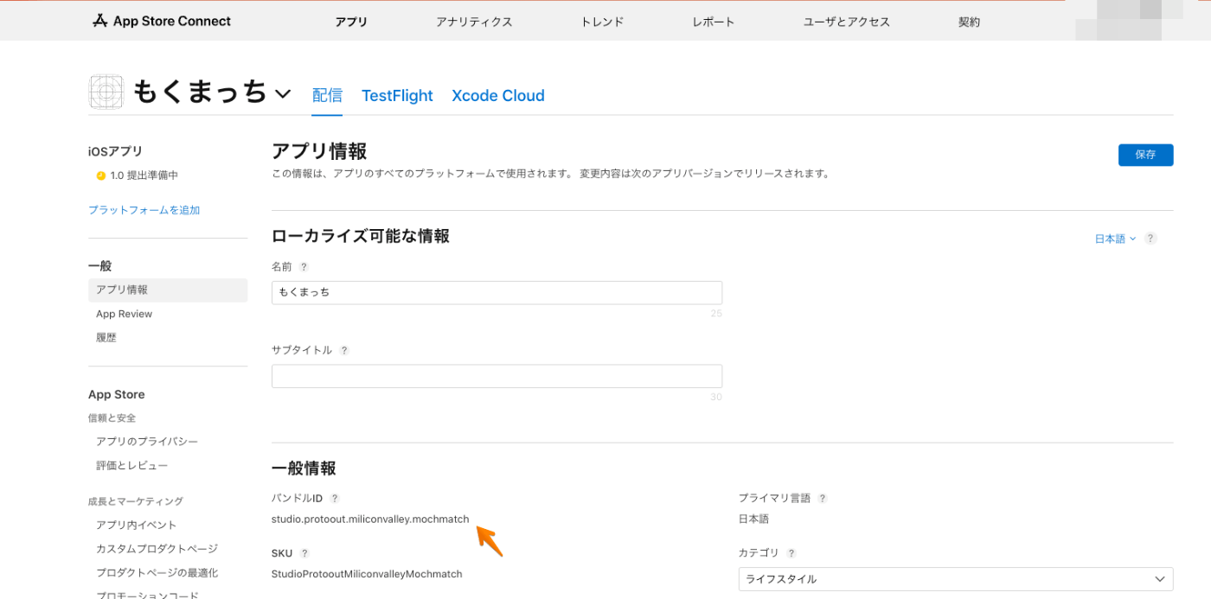Viewport: 1211px width, 599px height.
Task: Open help for カテゴリ
Action: tap(791, 553)
